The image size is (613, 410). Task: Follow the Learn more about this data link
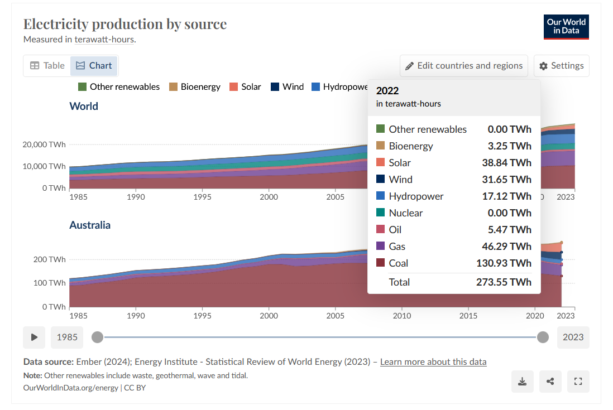pos(433,361)
